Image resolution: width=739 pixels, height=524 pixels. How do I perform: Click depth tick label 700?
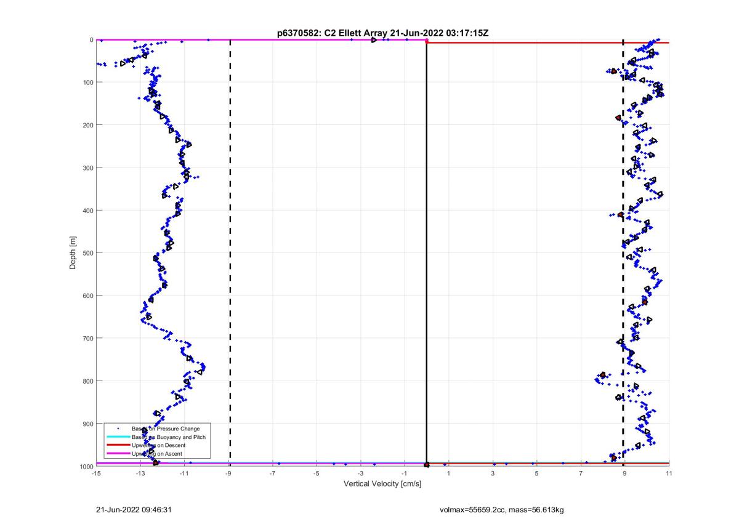click(87, 338)
